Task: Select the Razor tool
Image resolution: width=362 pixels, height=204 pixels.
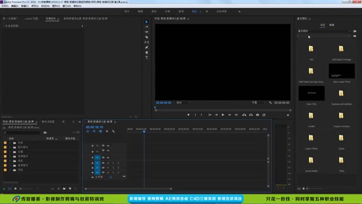Action: [x=146, y=37]
